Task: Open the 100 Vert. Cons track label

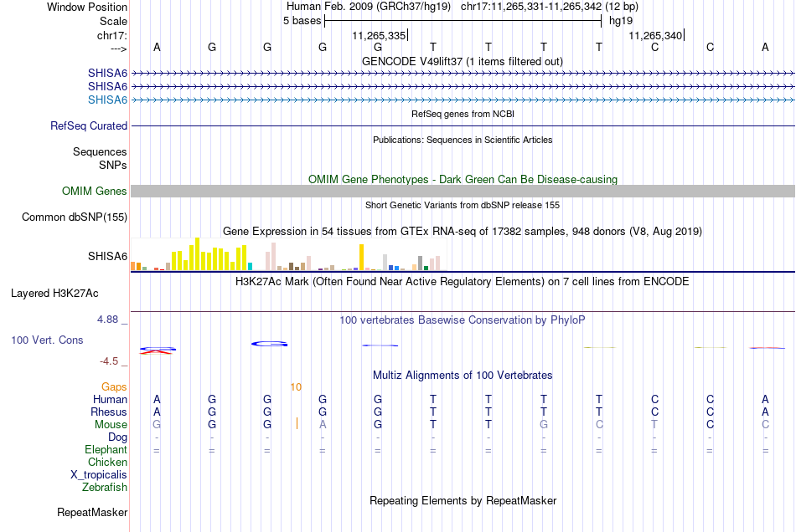Action: coord(47,340)
